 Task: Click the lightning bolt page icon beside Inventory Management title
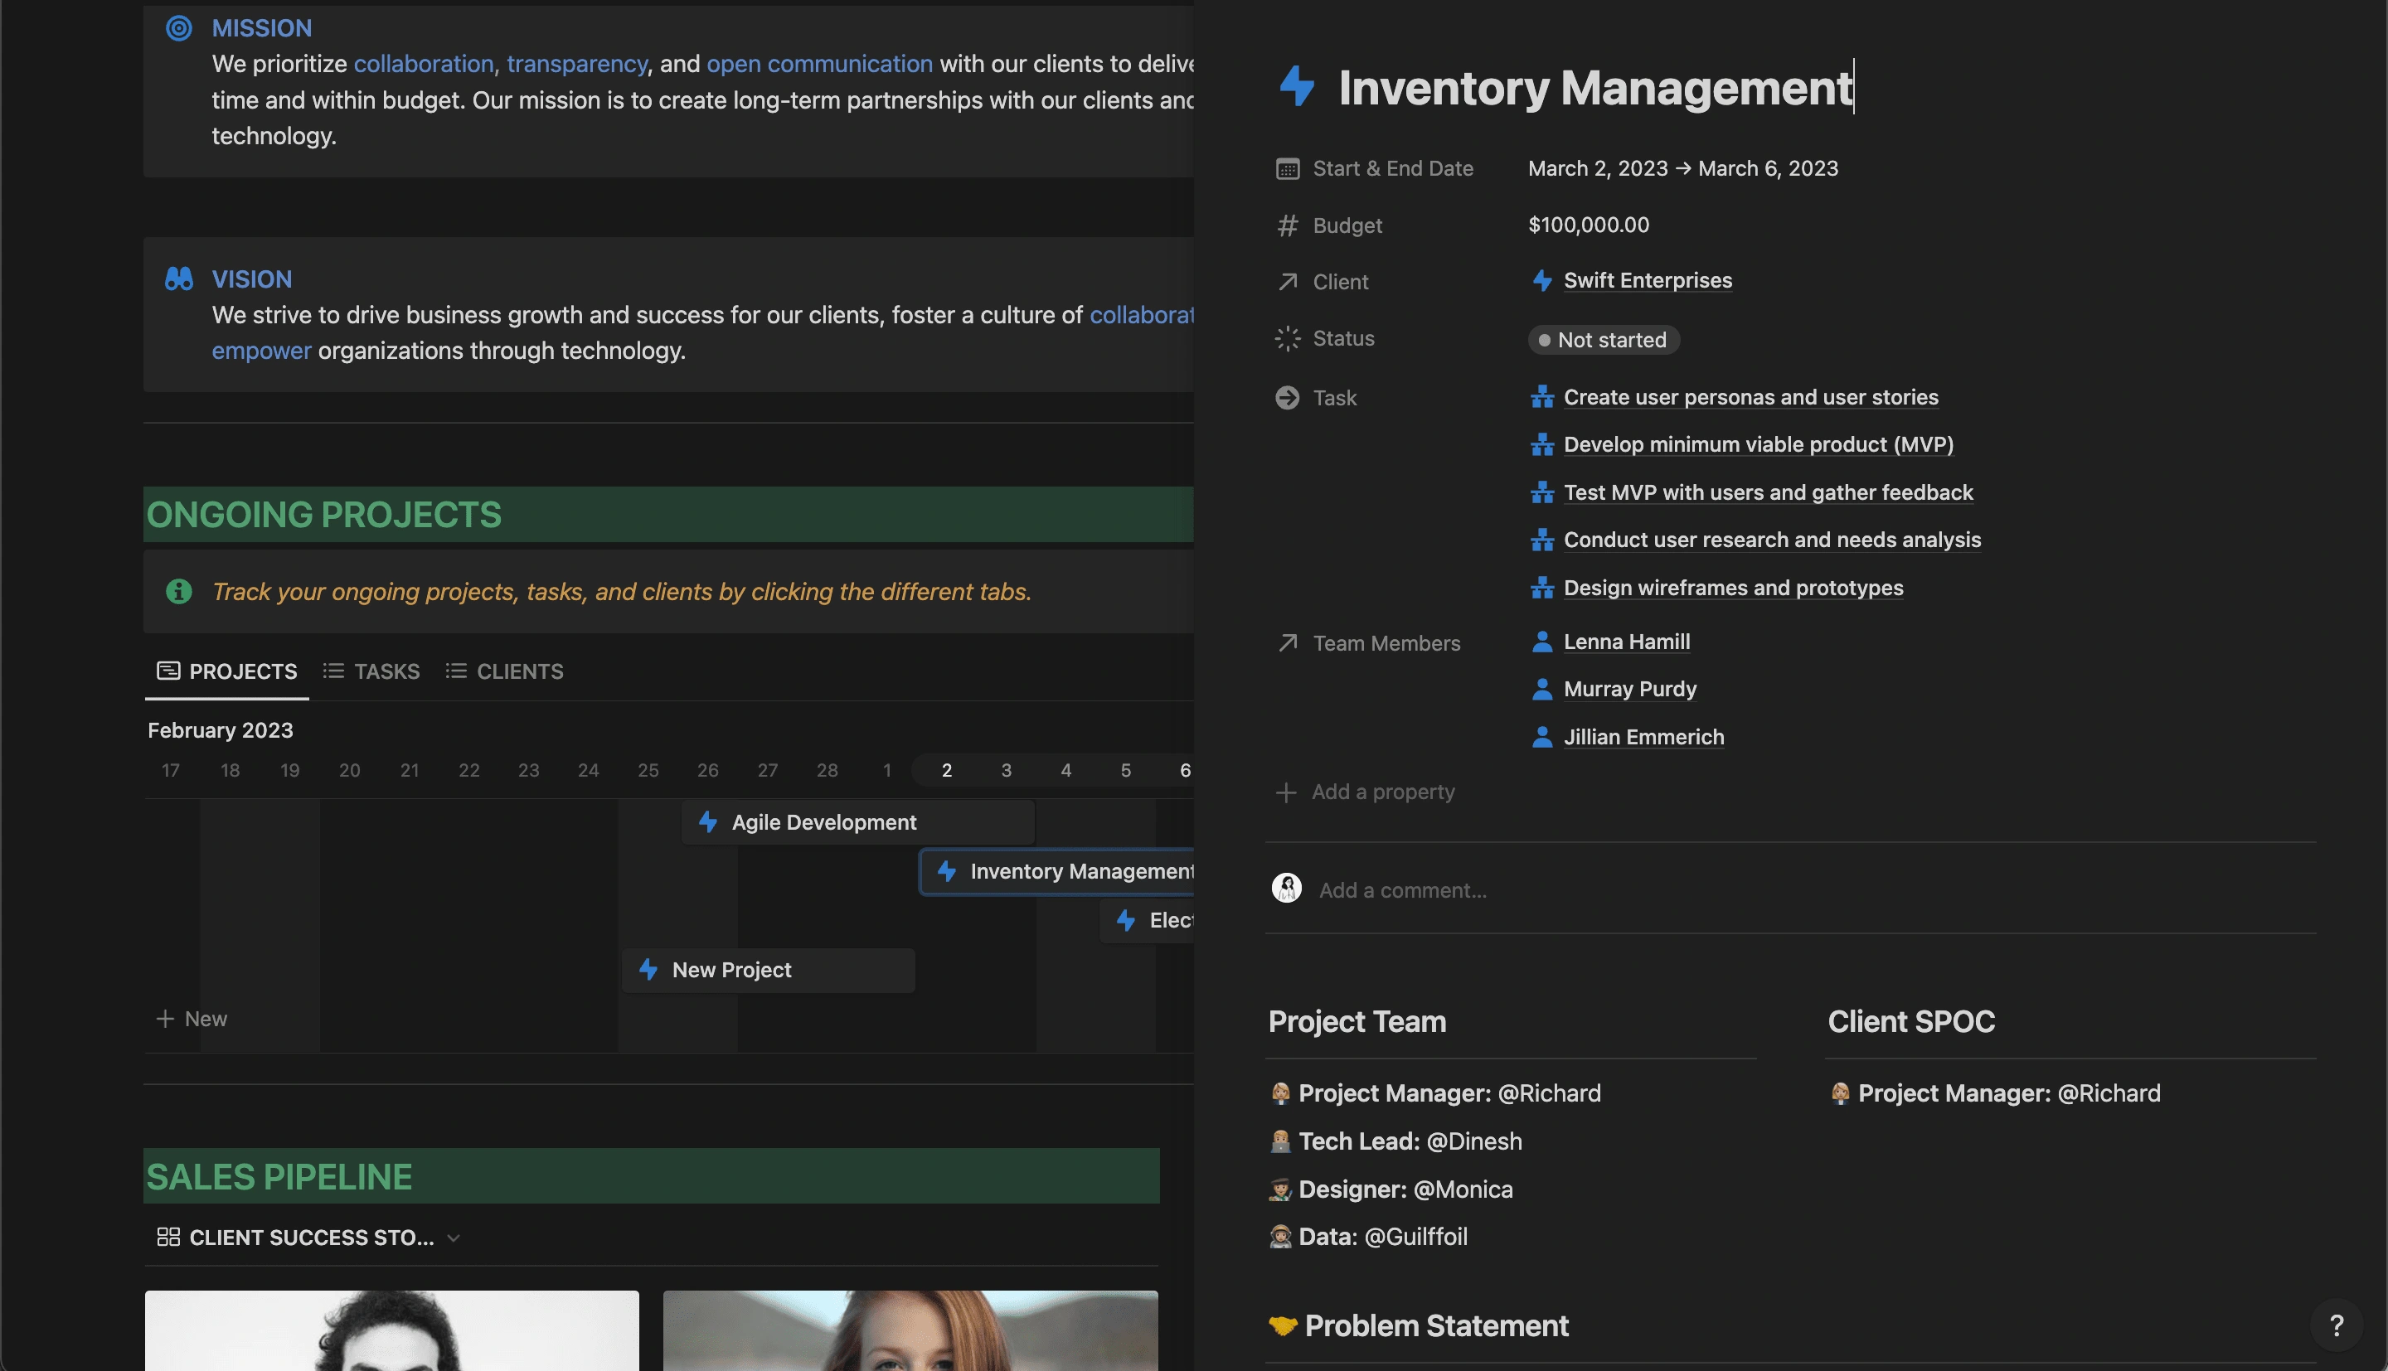(1297, 87)
